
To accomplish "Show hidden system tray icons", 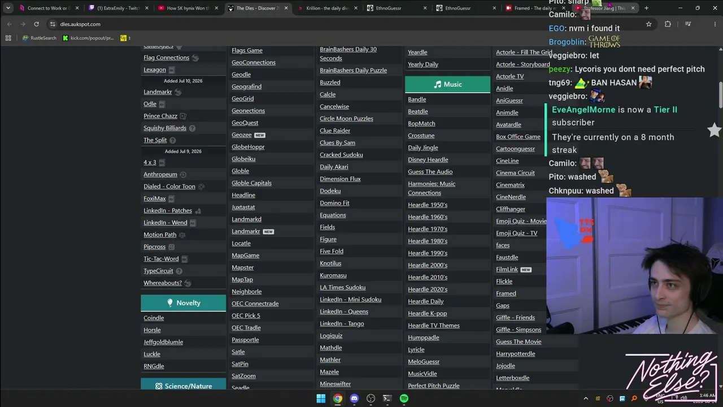I will pos(586,399).
